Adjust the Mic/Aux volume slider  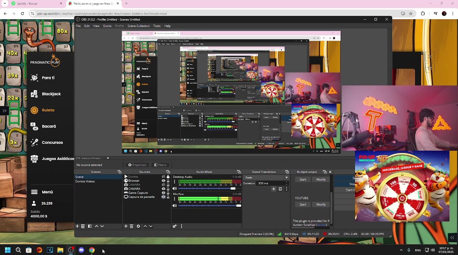209,206
